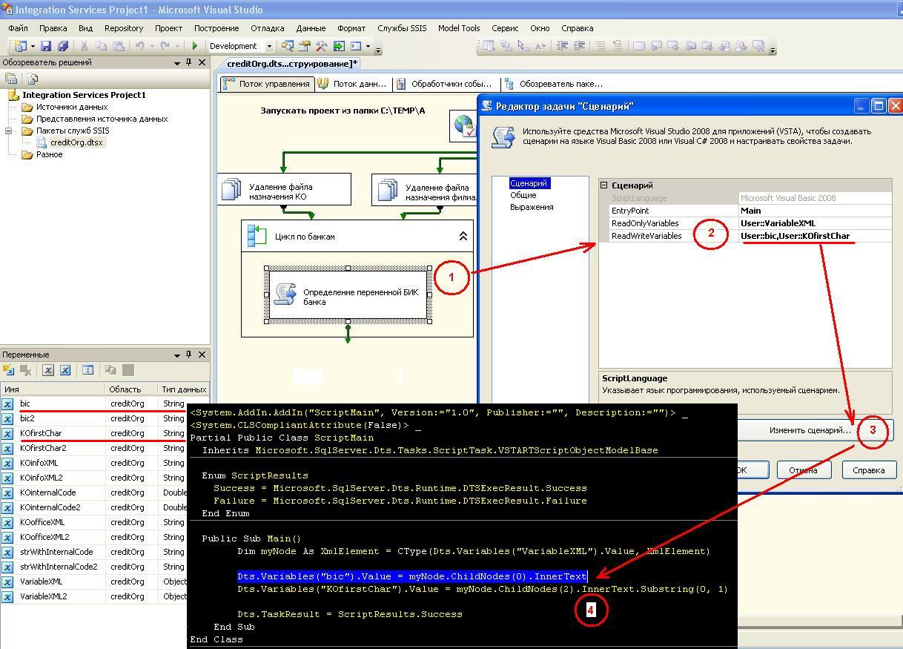Click the Choose Variable Columns grid icon
903x649 pixels.
(x=87, y=370)
